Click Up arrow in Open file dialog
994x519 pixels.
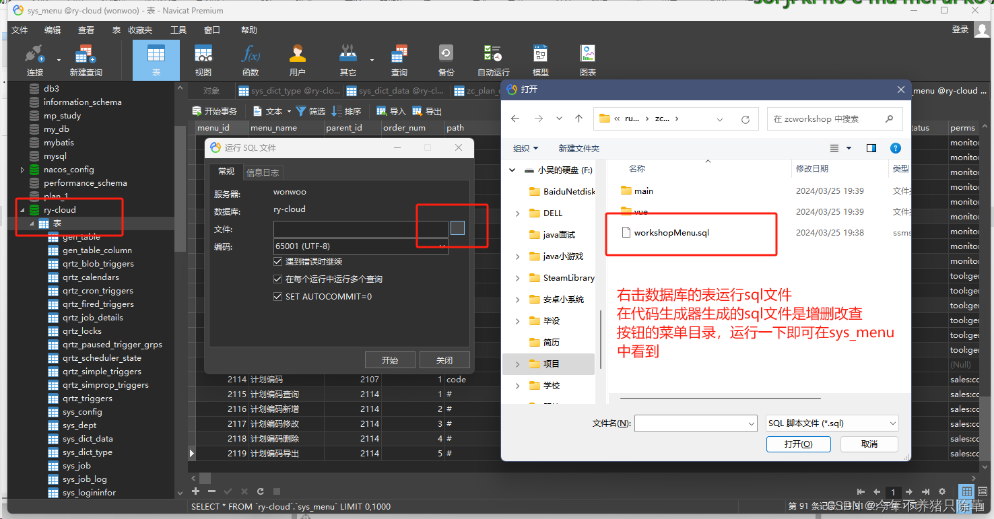point(578,118)
